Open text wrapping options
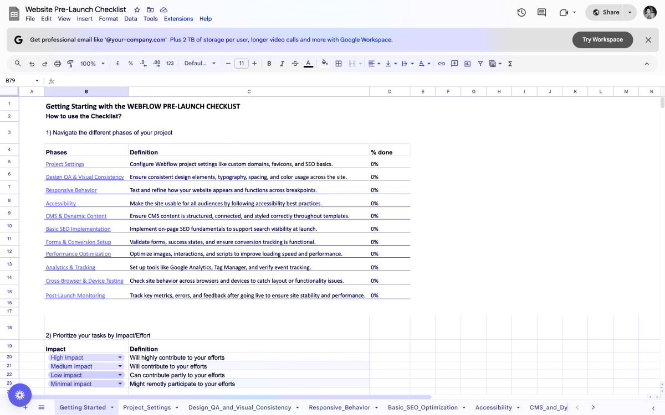Image resolution: width=665 pixels, height=415 pixels. pos(407,64)
